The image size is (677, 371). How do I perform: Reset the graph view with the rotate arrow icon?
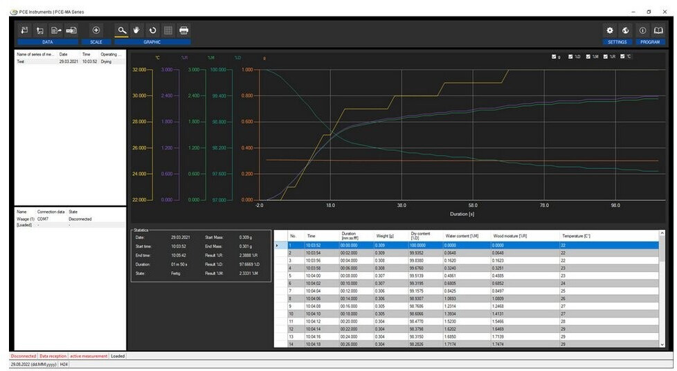152,30
